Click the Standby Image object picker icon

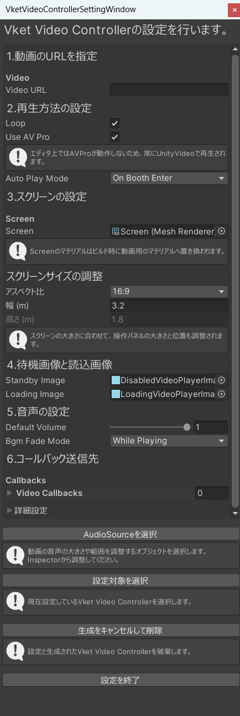coord(222,380)
